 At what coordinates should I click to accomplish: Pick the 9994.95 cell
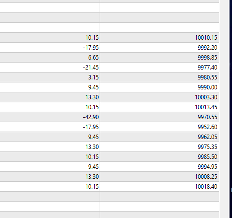[x=160, y=167]
